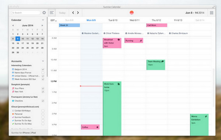Screen dimensions: 221x140
Task: Click the Foursquare Checkins icon
Action: point(13,101)
